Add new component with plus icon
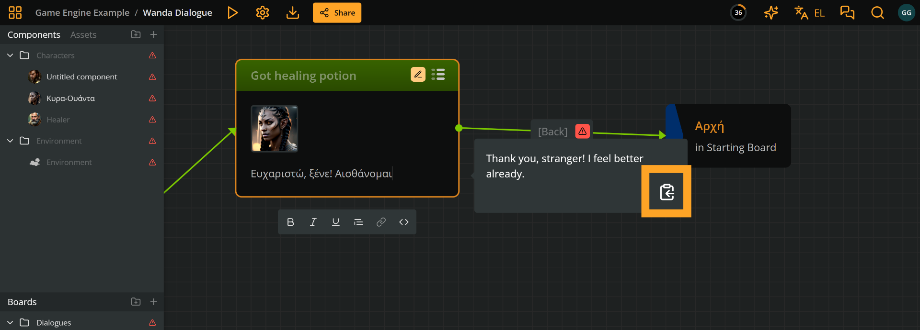Image resolution: width=920 pixels, height=330 pixels. point(154,34)
